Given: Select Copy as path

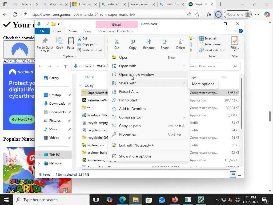Looking at the screenshot, I should pos(148,126).
